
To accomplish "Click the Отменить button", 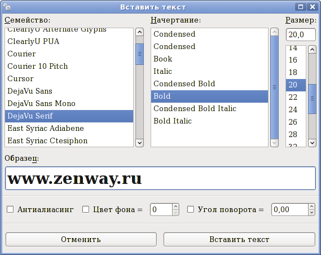I will click(x=81, y=239).
